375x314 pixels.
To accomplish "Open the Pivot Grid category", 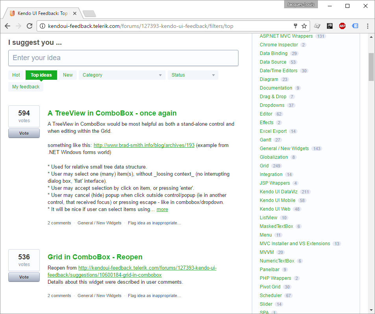I will (x=270, y=287).
